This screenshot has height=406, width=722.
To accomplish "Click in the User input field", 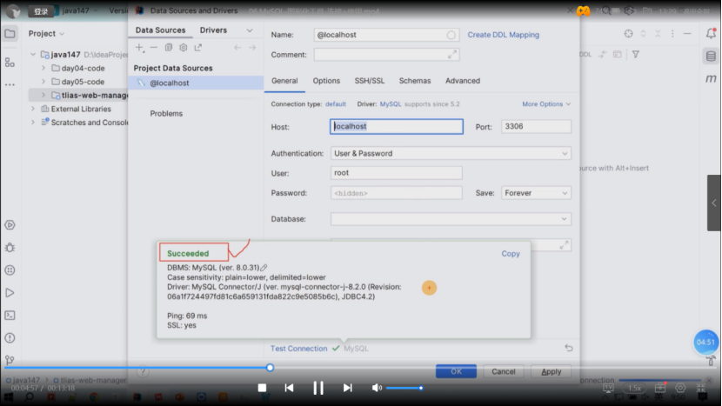I will pos(397,173).
